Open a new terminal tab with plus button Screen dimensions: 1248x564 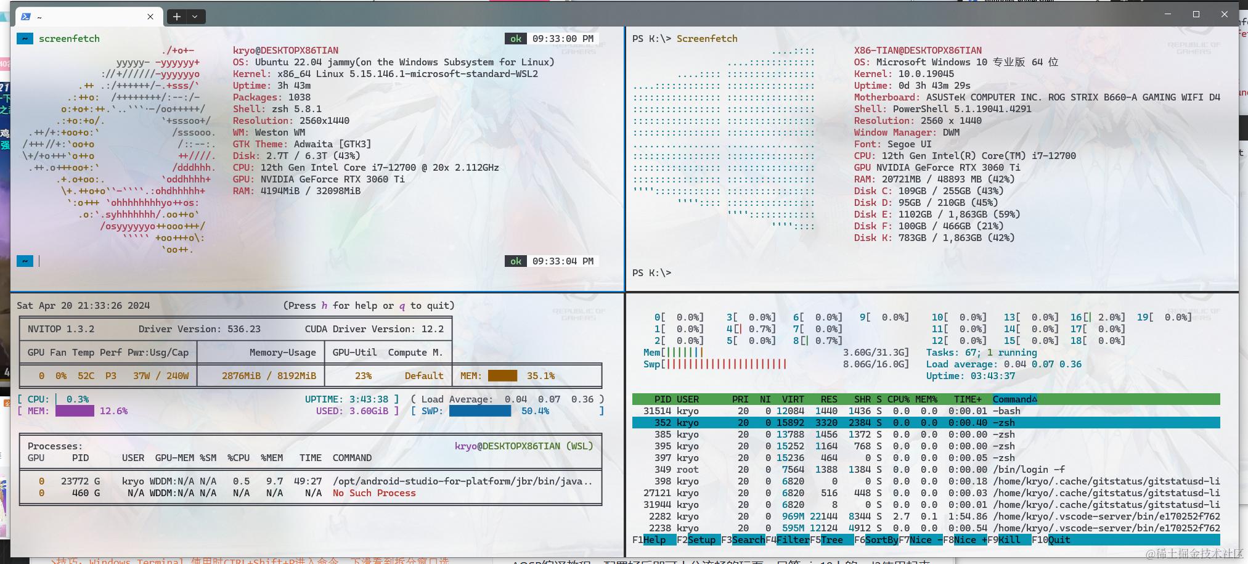click(x=177, y=17)
